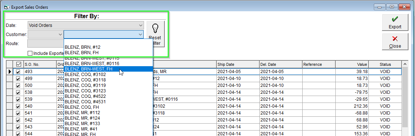Click value cell -29.65

point(352,99)
